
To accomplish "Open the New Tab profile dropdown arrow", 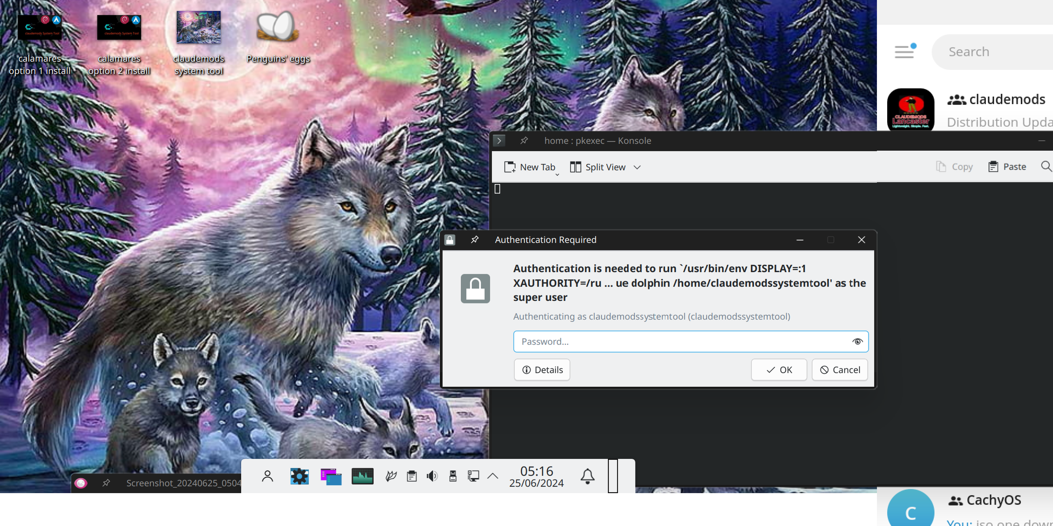I will (x=557, y=175).
